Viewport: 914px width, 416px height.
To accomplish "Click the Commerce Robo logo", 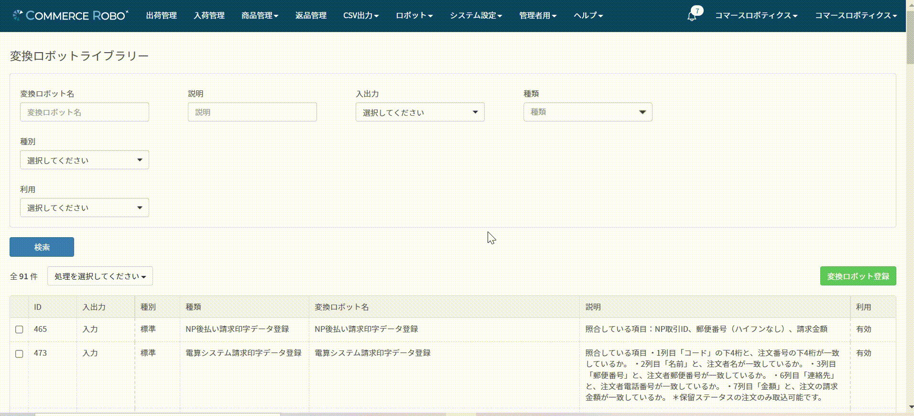I will point(70,15).
